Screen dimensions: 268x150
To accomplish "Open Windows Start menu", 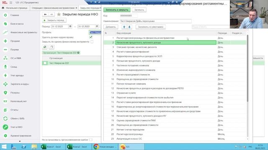I will pos(4,147).
